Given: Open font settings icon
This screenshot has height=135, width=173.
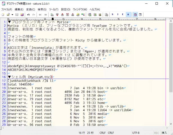Looking at the screenshot, I should click(100, 15).
